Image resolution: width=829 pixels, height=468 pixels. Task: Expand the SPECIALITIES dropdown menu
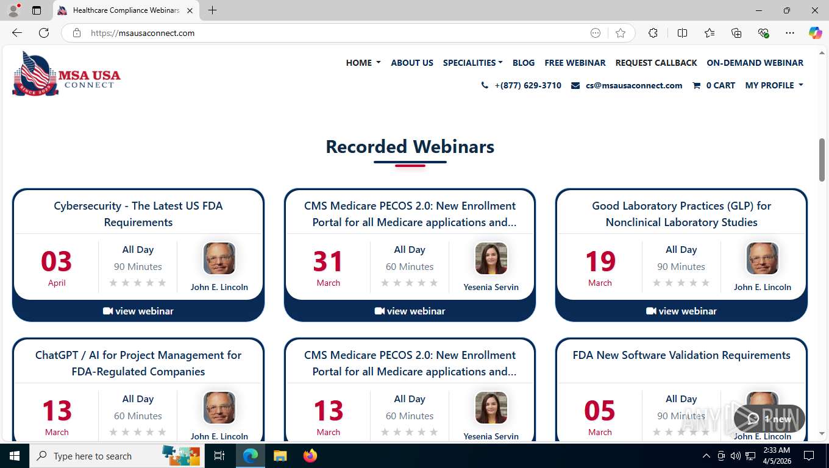(x=473, y=63)
